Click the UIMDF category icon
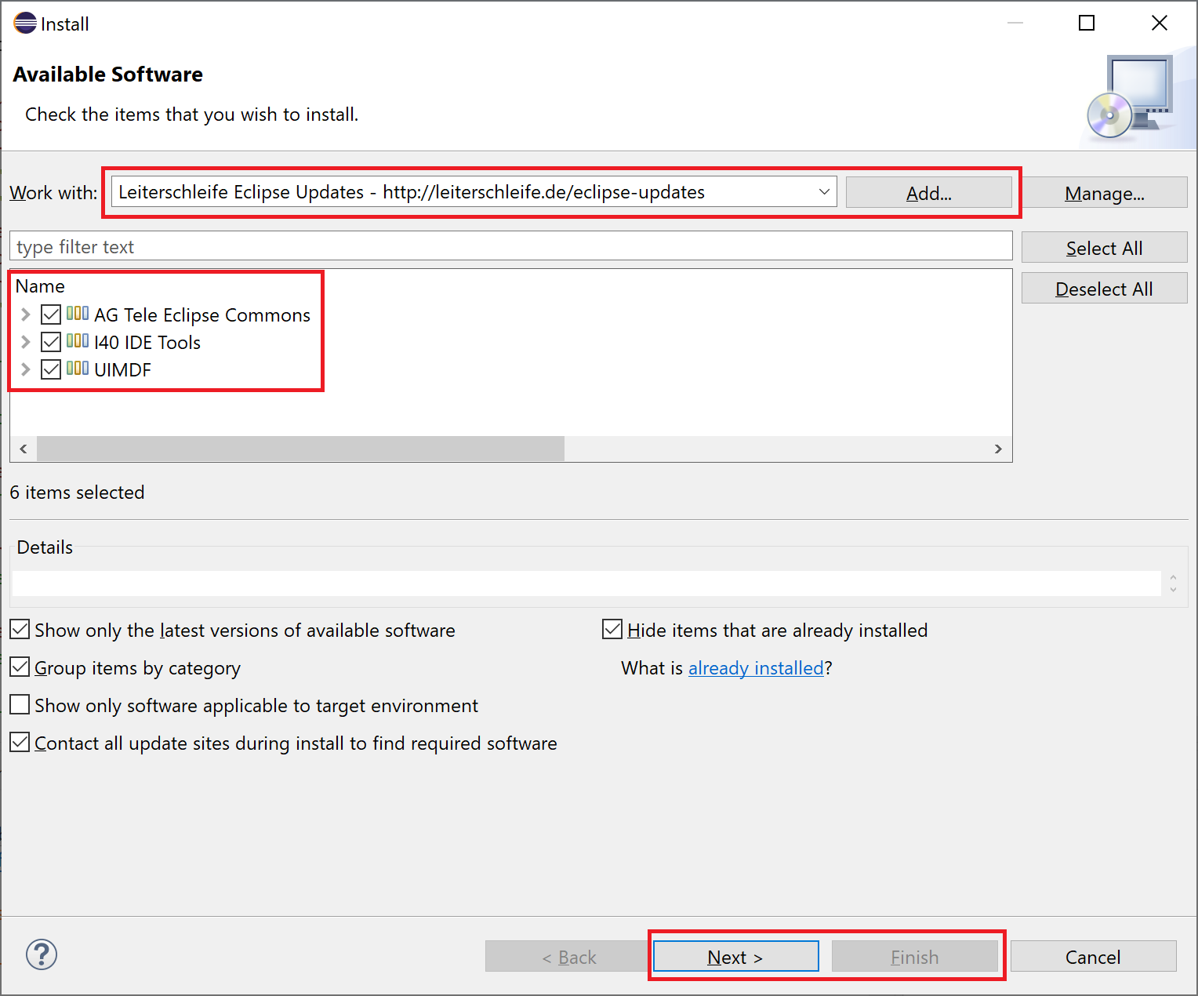 pos(78,369)
